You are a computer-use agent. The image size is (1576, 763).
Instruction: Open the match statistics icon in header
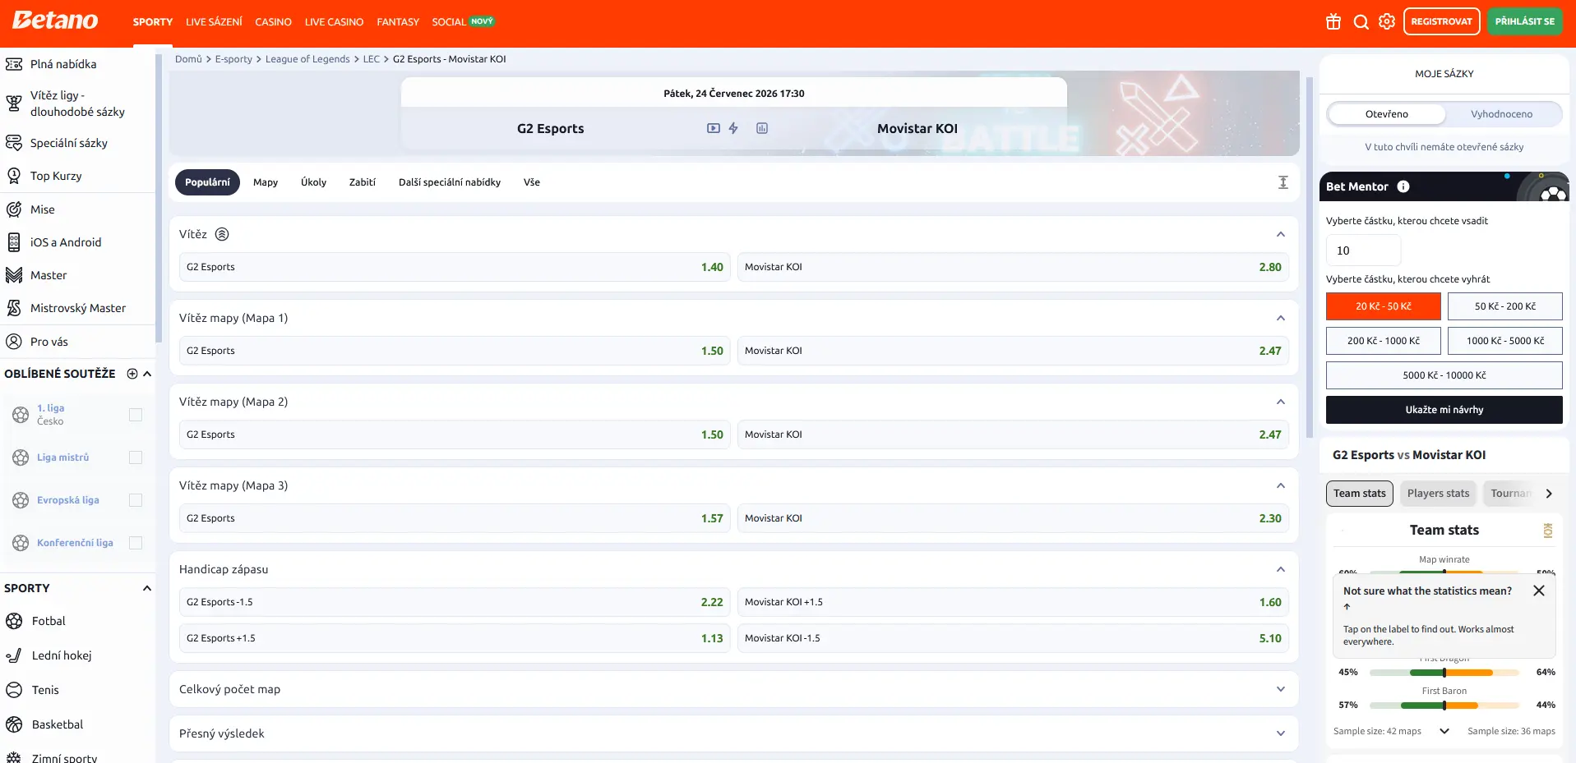(x=762, y=128)
